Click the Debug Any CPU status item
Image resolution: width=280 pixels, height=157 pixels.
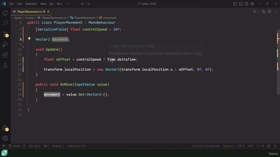click(77, 146)
